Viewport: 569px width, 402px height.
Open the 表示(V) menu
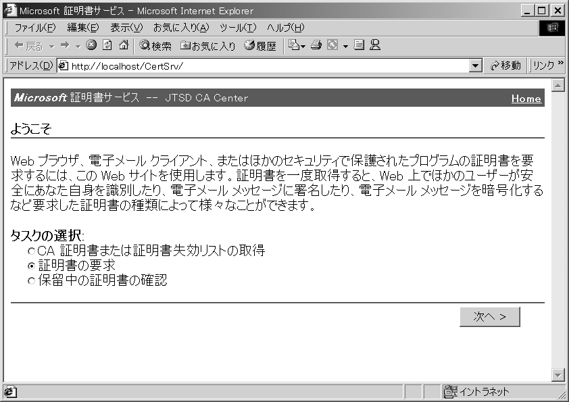click(x=126, y=28)
